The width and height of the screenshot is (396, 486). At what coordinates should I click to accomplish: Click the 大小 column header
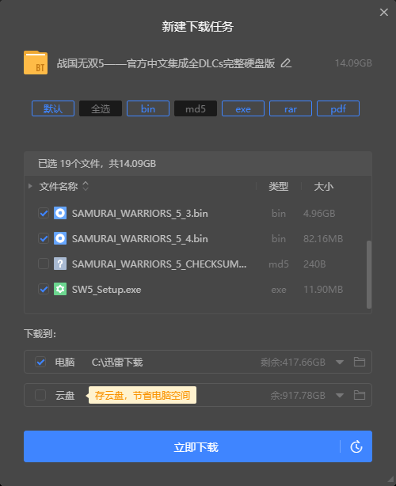click(x=323, y=187)
